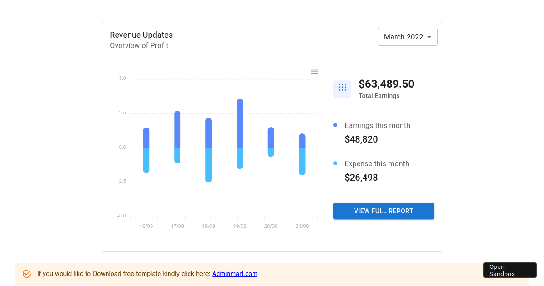Click the blue Earnings this month legend dot

point(335,125)
